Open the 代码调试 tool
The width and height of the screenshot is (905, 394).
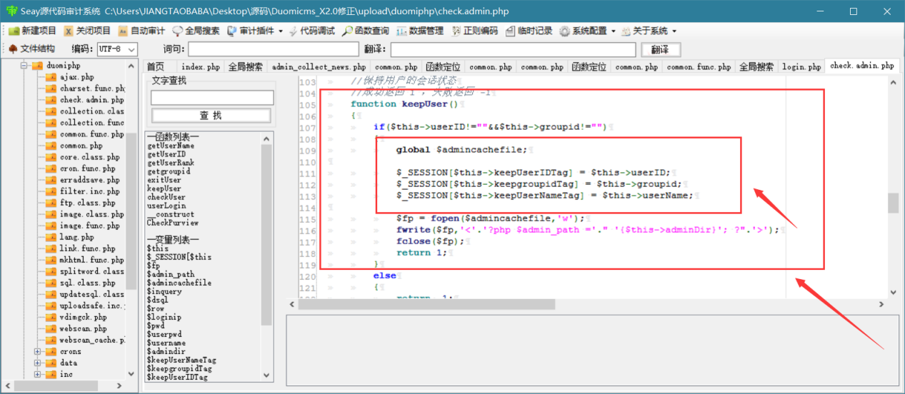(x=311, y=31)
